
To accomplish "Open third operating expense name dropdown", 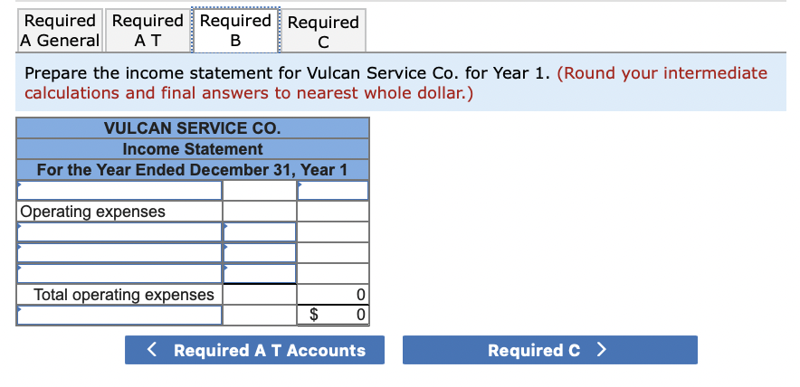I will [x=119, y=274].
